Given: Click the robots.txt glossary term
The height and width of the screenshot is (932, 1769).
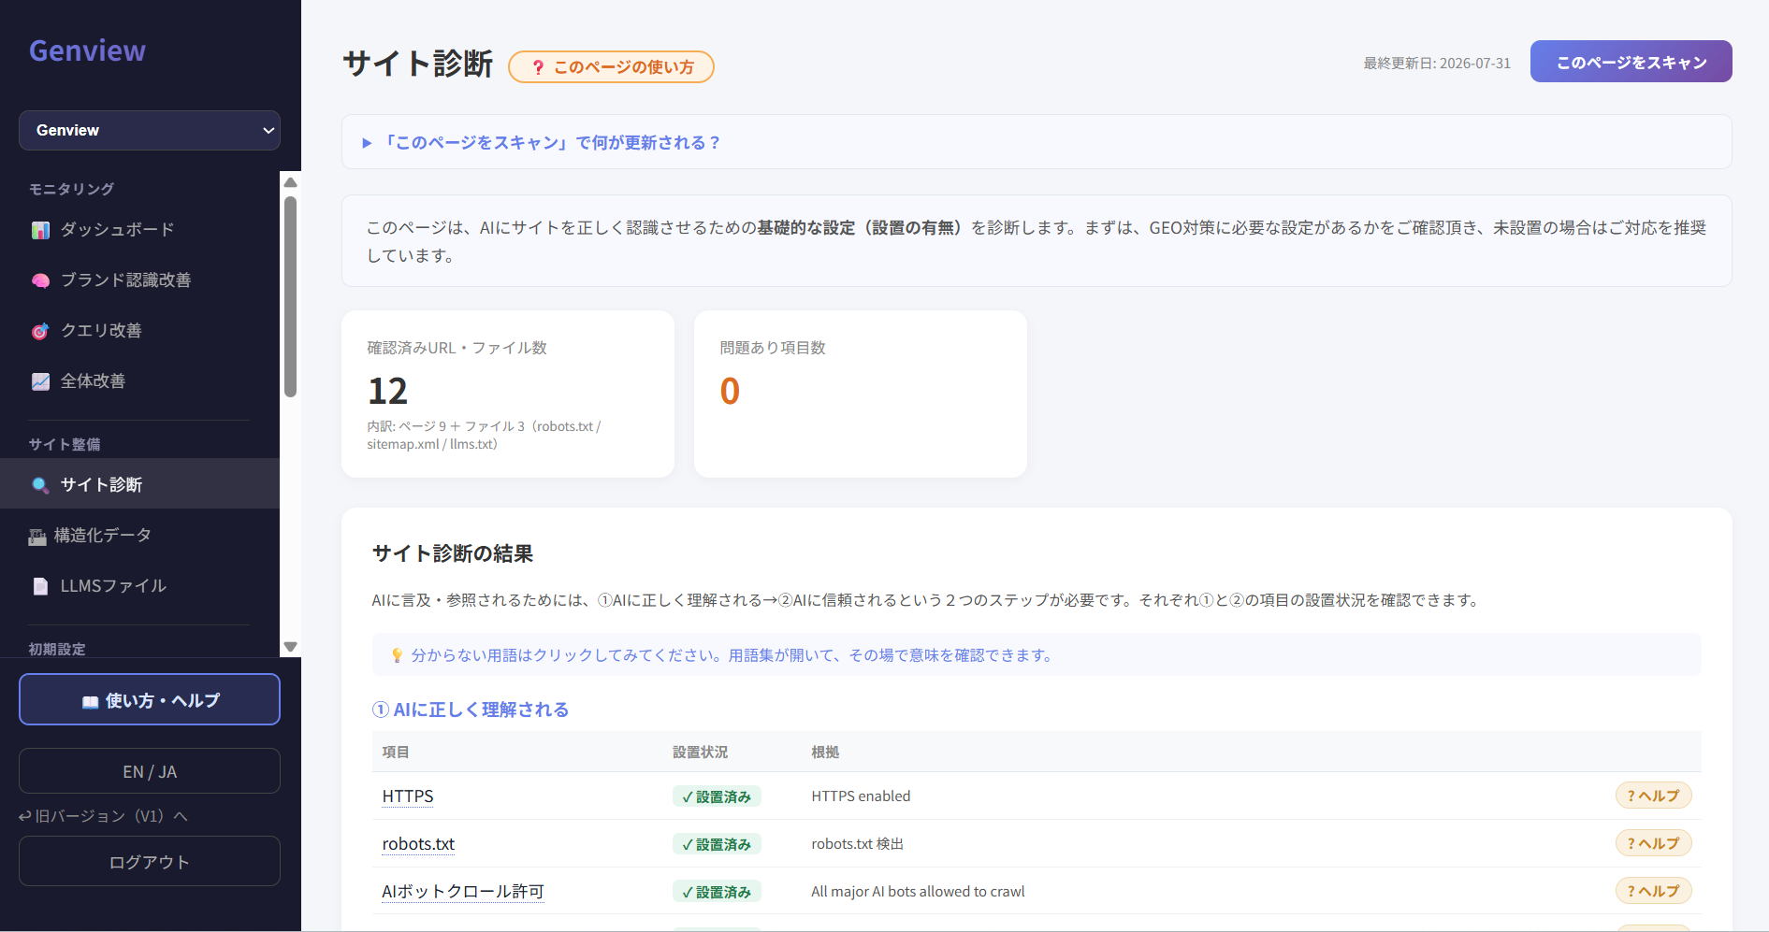Looking at the screenshot, I should 418,844.
